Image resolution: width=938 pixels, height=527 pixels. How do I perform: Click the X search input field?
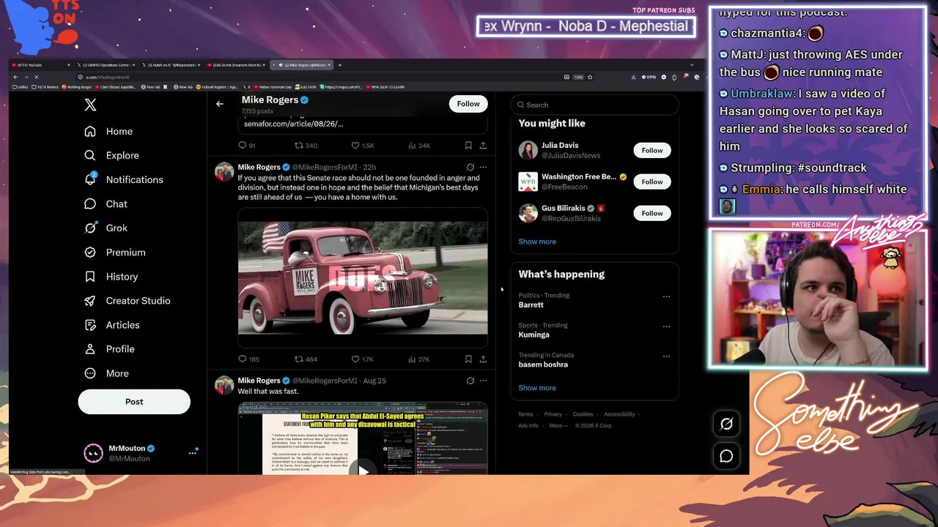point(594,105)
